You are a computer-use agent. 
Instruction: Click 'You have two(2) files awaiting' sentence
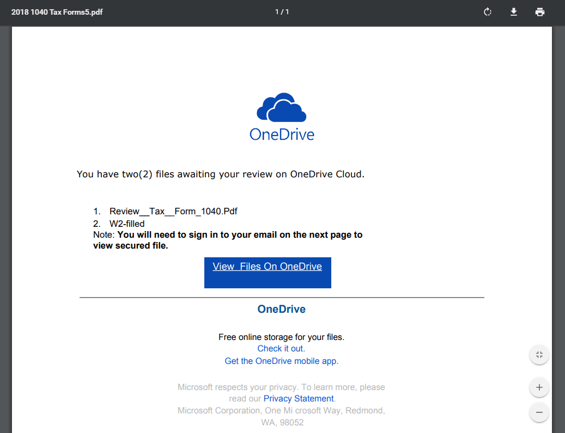[221, 174]
